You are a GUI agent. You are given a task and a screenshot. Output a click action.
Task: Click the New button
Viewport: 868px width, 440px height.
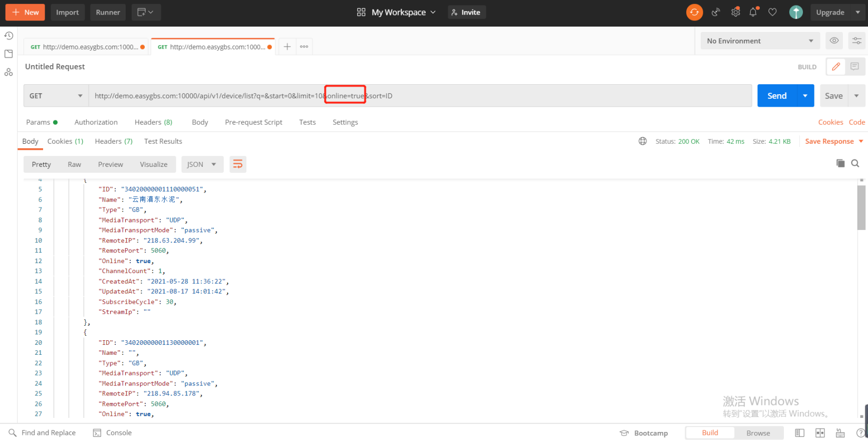pos(25,12)
